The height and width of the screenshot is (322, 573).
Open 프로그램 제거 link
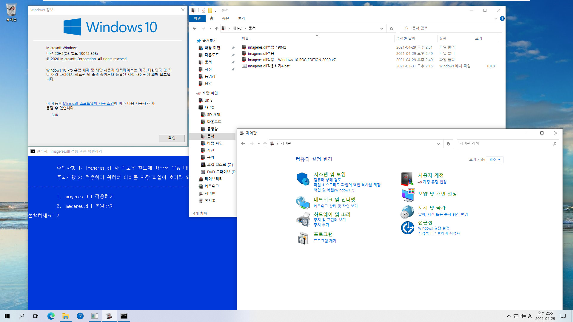[x=325, y=241]
